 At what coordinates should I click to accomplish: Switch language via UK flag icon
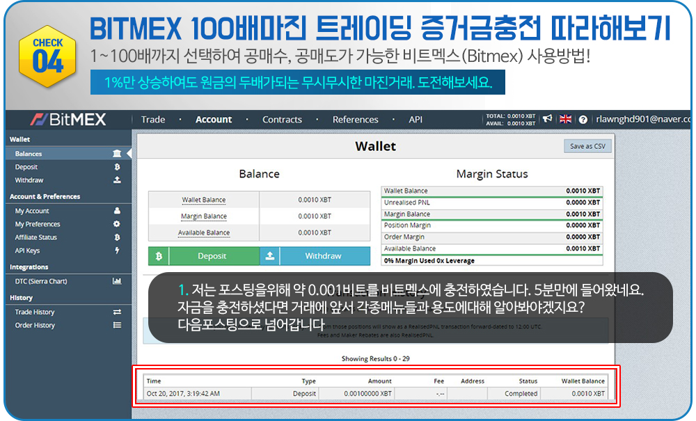click(565, 119)
